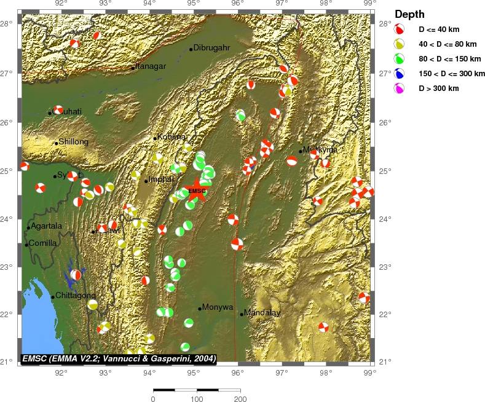Screen dimensions: 485x402
Task: Click the green focal mechanism southwest of Monywa
Action: (x=189, y=323)
